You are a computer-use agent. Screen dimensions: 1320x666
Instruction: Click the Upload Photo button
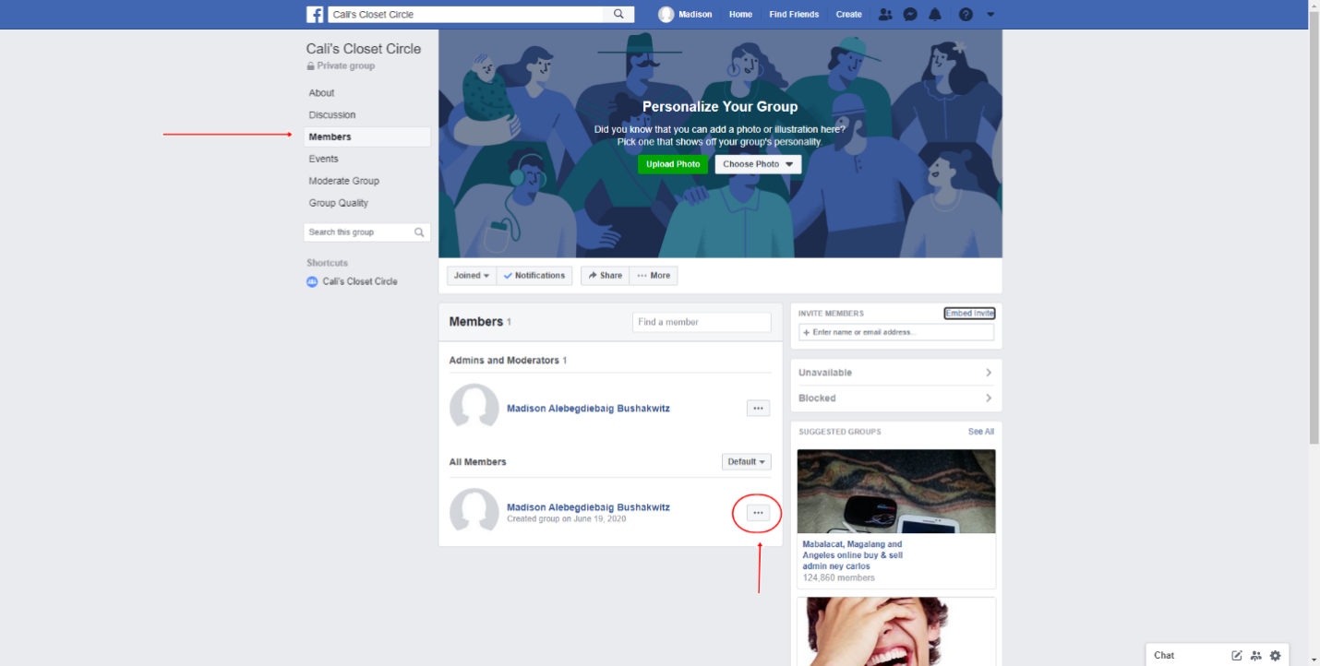click(x=673, y=163)
